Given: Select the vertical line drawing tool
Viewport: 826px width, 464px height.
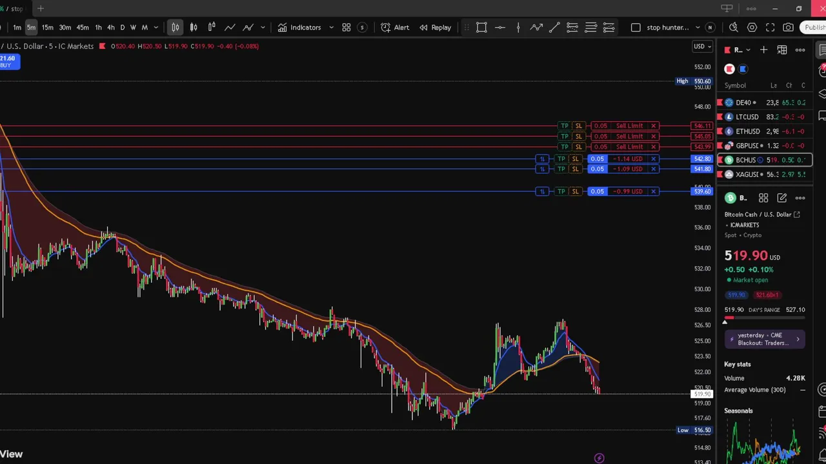Looking at the screenshot, I should (x=518, y=27).
